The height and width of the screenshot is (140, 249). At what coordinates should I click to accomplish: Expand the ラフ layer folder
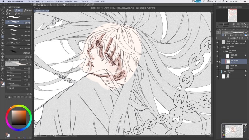(223, 72)
